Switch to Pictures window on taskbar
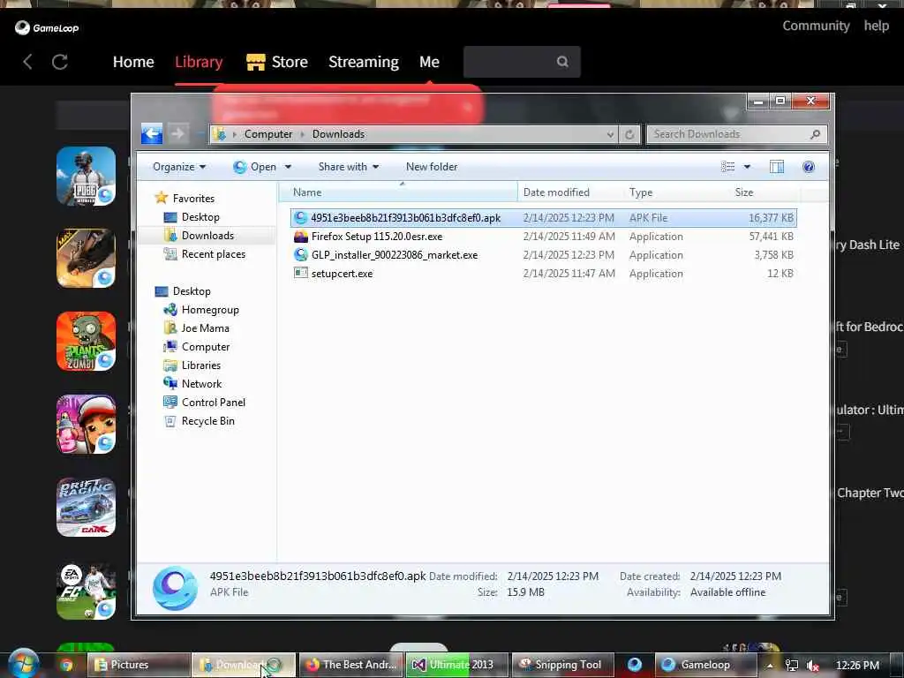 coord(139,665)
